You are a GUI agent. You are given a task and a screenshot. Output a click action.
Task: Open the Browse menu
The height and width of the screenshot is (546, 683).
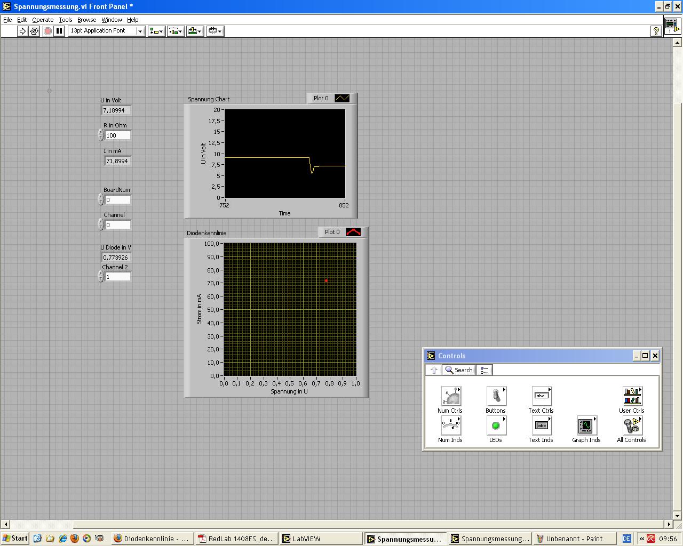point(86,20)
